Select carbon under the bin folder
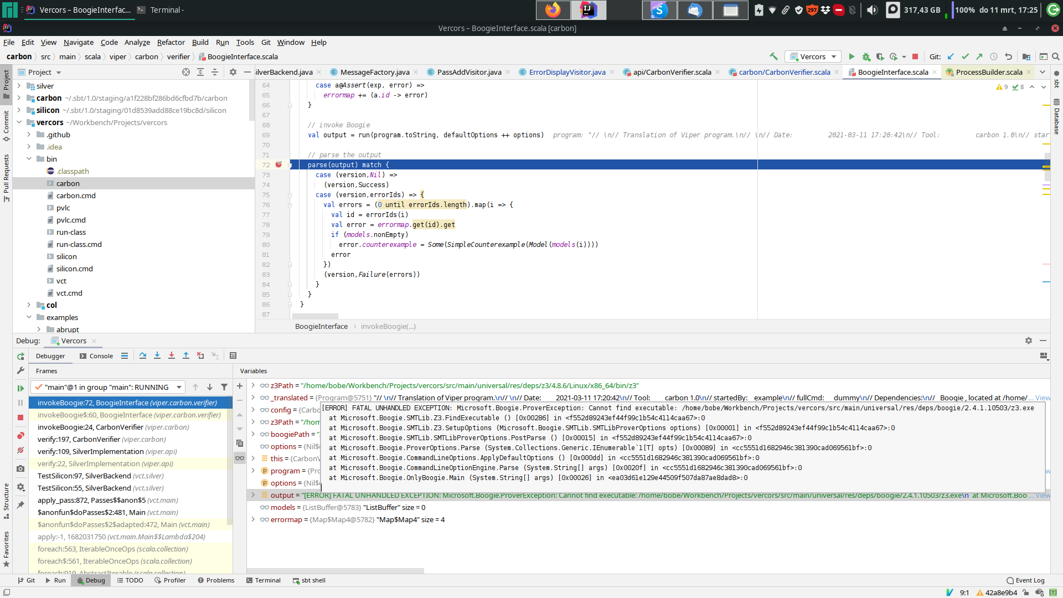The height and width of the screenshot is (598, 1063). [68, 183]
